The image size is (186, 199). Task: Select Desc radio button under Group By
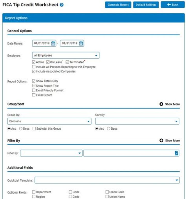[x=21, y=128]
